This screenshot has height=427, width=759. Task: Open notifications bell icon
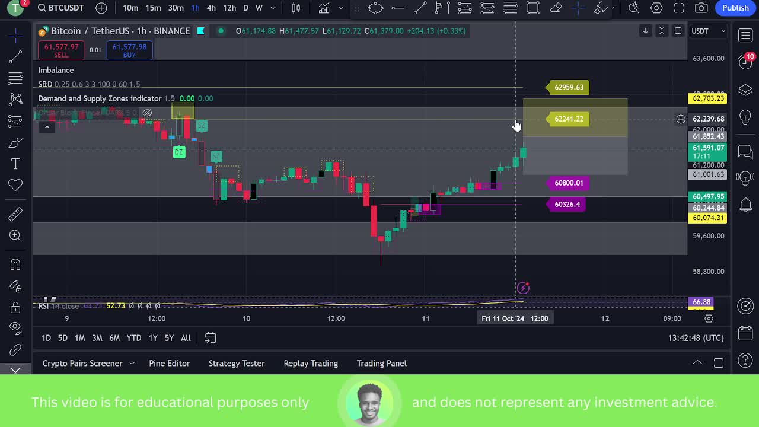click(746, 205)
